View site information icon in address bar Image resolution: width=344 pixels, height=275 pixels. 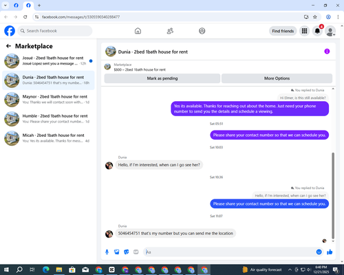36,17
